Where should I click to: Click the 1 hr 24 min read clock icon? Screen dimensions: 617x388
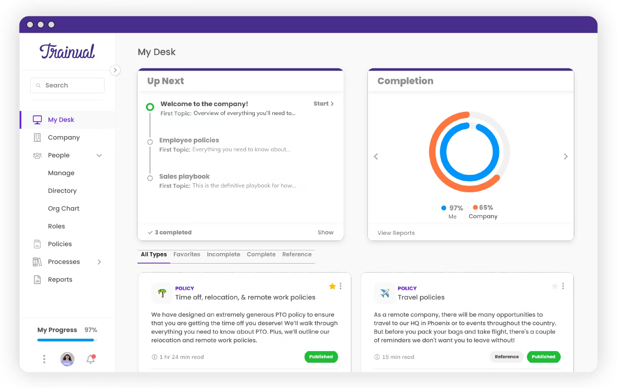tap(154, 357)
